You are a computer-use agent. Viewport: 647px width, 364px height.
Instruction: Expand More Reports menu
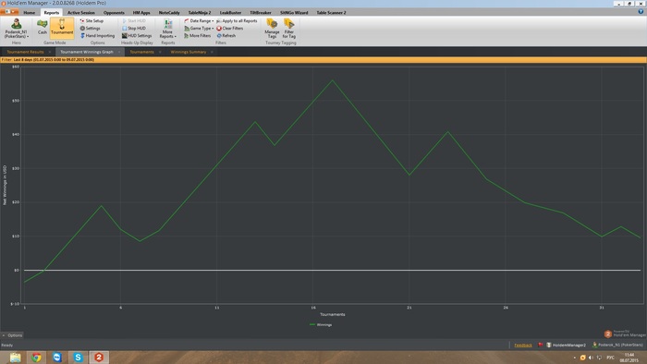(167, 29)
